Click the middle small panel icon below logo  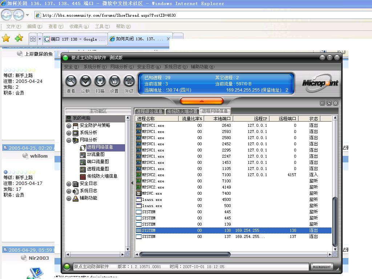[x=329, y=103]
